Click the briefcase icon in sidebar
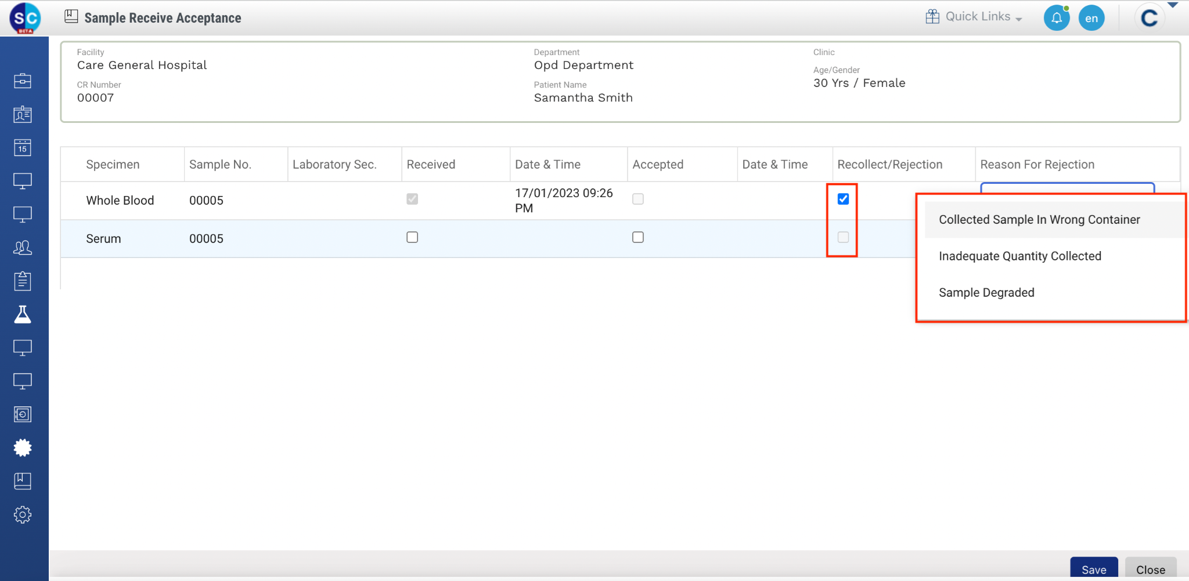Screen dimensions: 1189x581 coord(23,81)
